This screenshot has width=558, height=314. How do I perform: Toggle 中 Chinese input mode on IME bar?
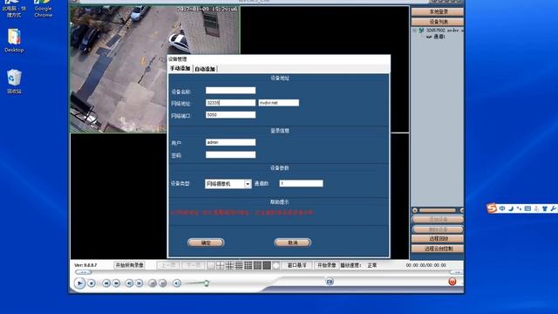502,208
